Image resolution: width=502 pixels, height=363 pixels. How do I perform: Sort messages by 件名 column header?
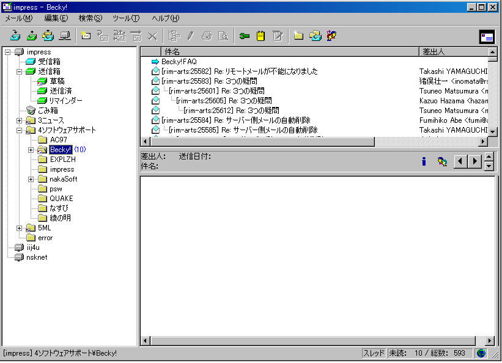point(290,51)
